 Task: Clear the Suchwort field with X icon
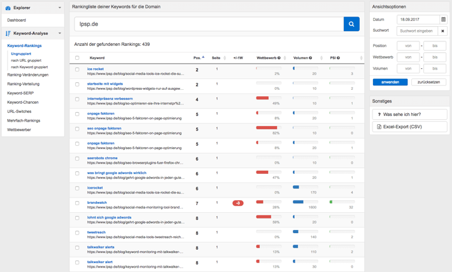coord(442,31)
